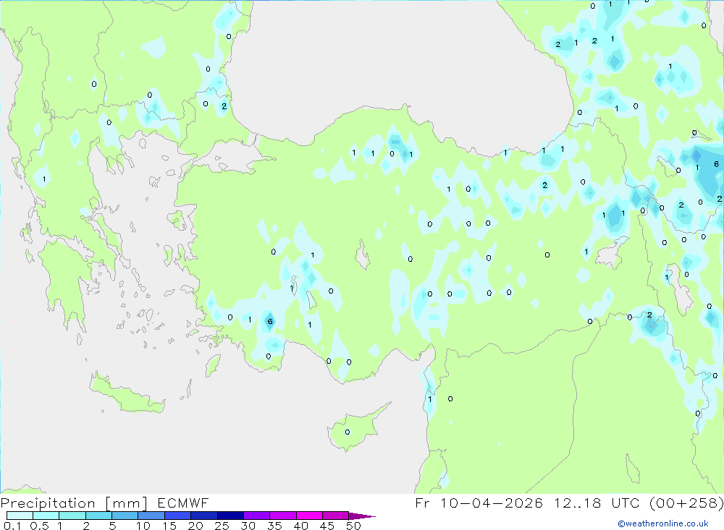
Task: Click the 20–25 mm dark blue legend box
Action: tap(204, 516)
